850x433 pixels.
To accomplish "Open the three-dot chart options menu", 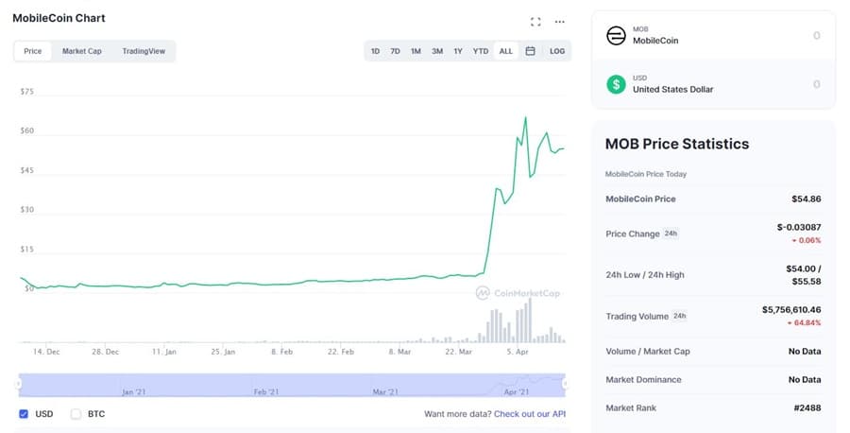I will click(560, 21).
